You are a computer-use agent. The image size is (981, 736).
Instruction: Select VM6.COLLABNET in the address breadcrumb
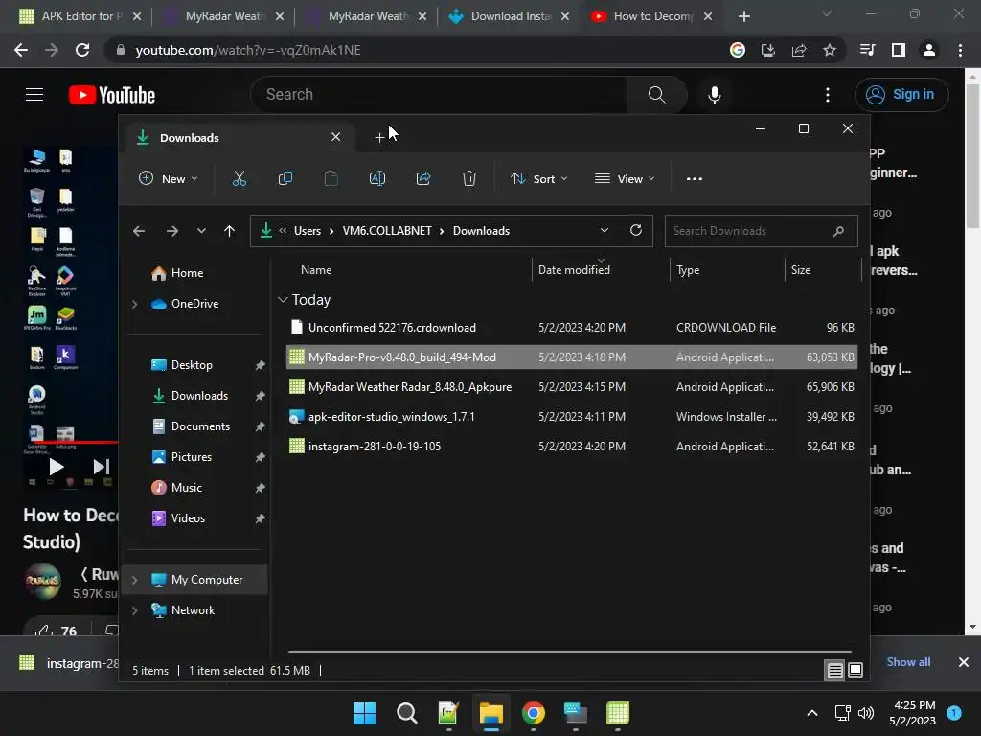tap(387, 231)
